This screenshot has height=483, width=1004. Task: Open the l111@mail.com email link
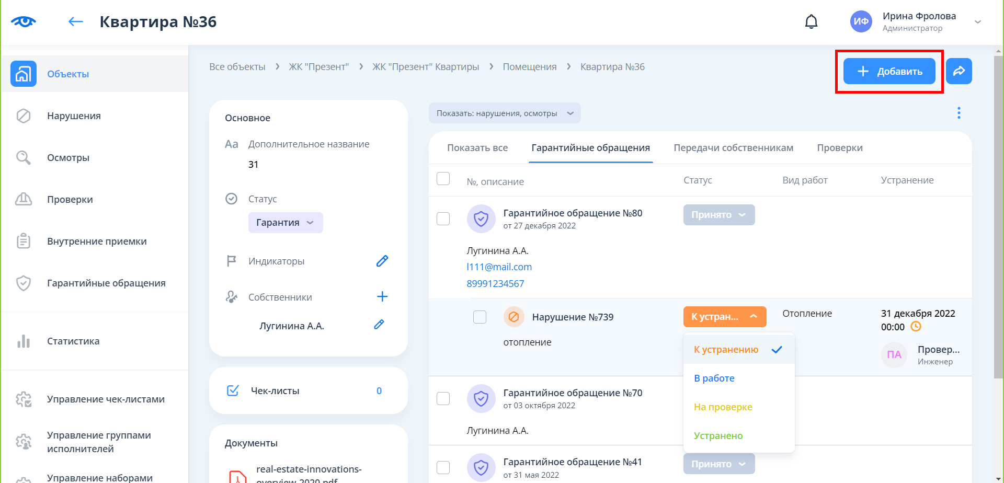coord(499,267)
